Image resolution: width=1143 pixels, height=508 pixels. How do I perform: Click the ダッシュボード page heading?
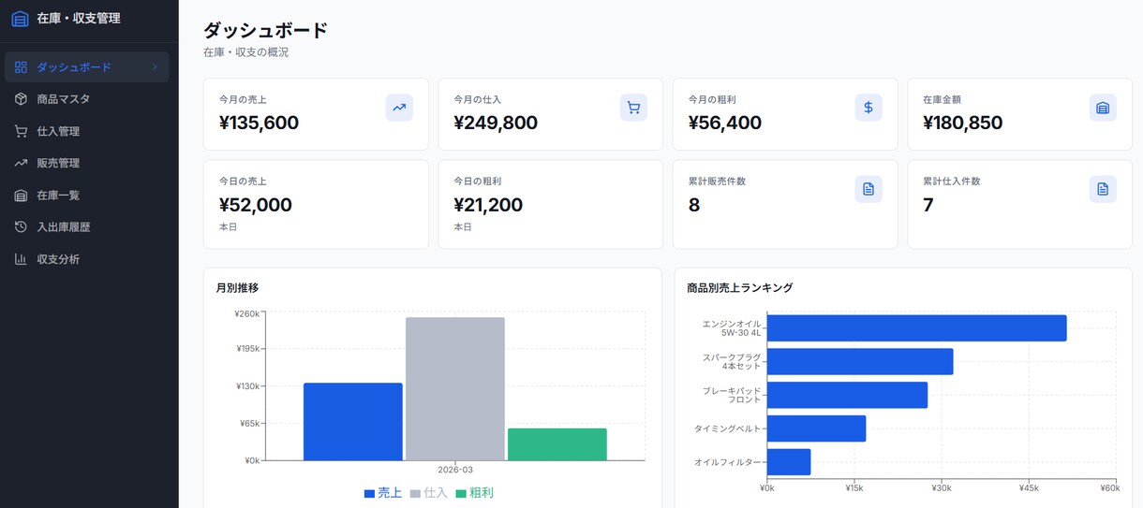pyautogui.click(x=265, y=30)
